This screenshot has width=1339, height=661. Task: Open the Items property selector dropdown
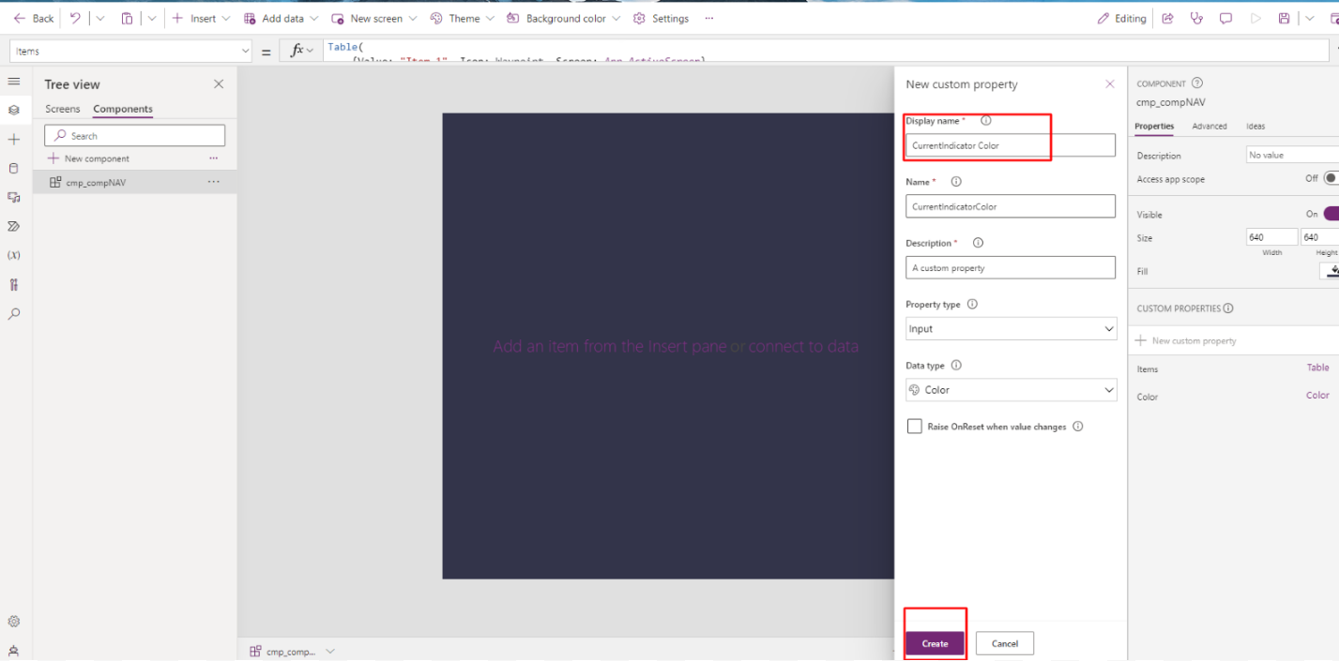(130, 52)
